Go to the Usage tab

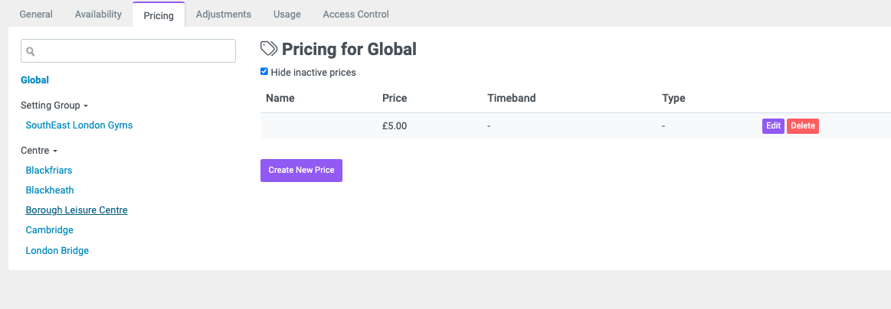pyautogui.click(x=287, y=15)
